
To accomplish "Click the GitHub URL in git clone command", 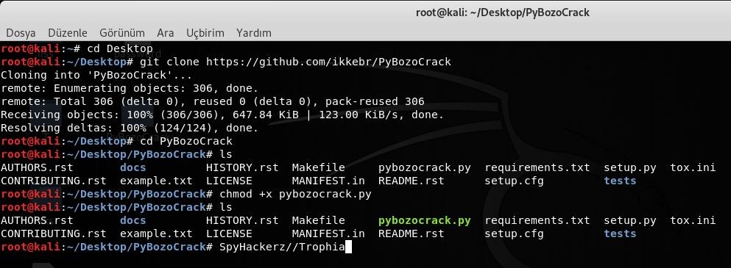I will click(328, 62).
